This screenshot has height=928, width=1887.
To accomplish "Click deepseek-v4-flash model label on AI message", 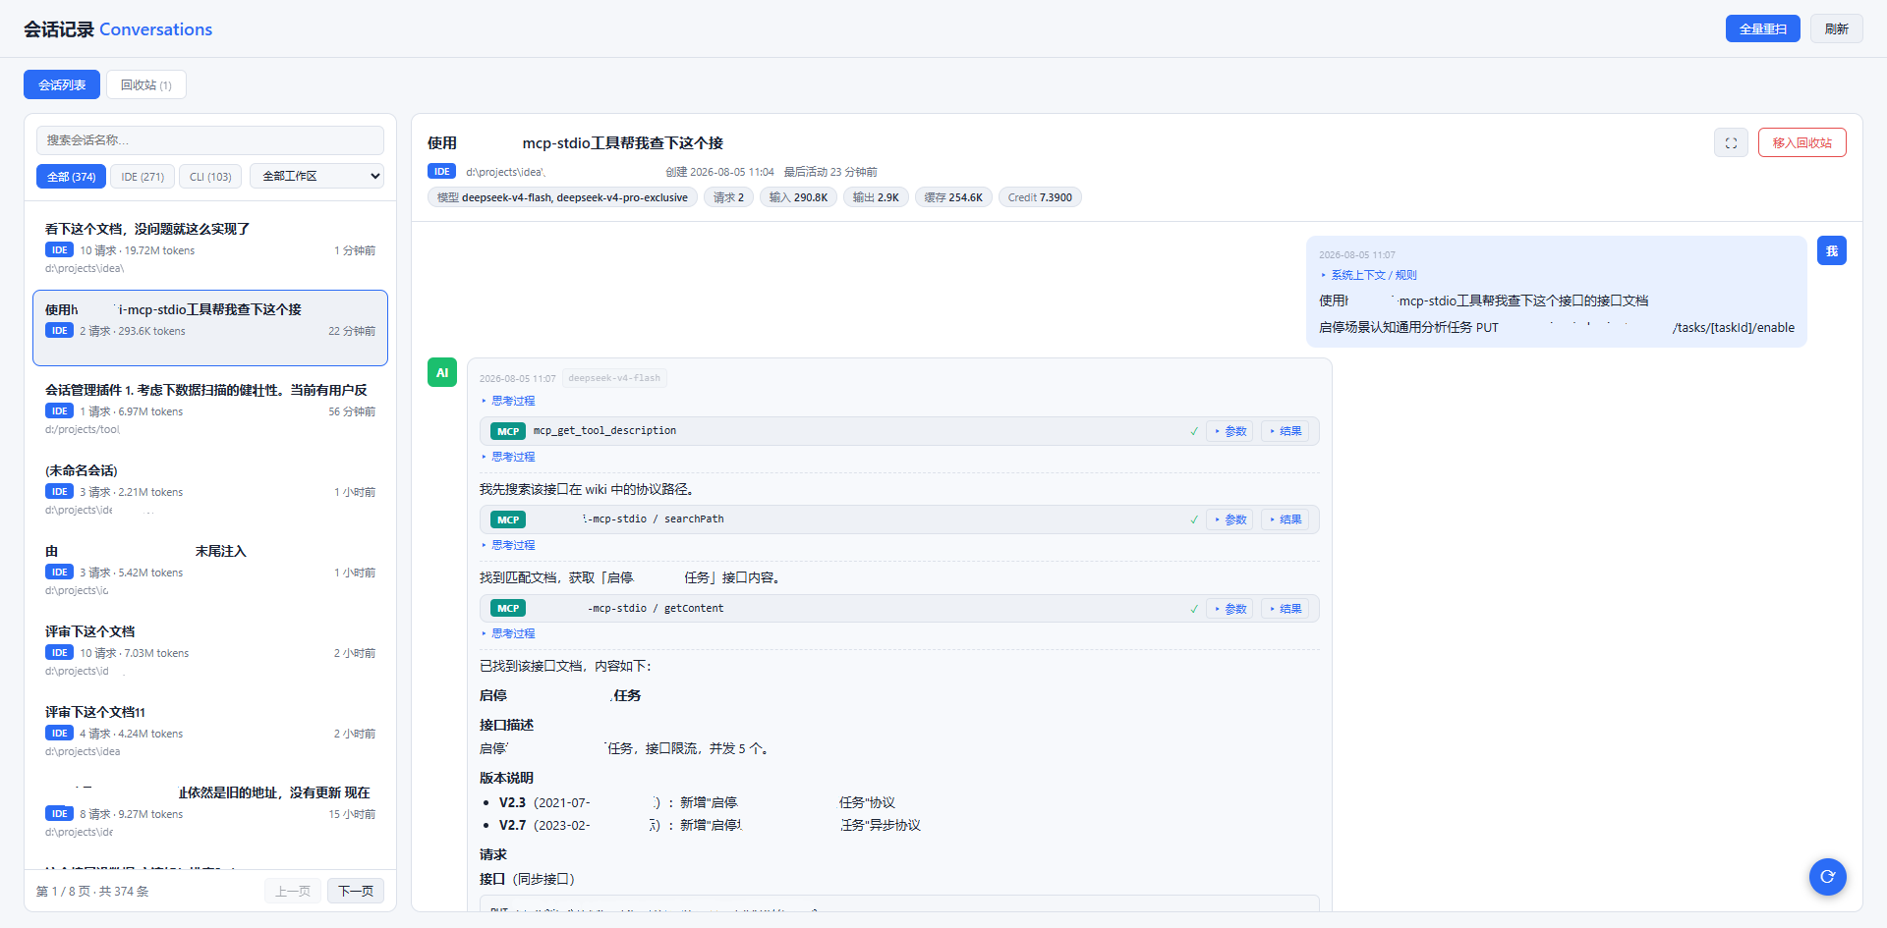I will 614,378.
